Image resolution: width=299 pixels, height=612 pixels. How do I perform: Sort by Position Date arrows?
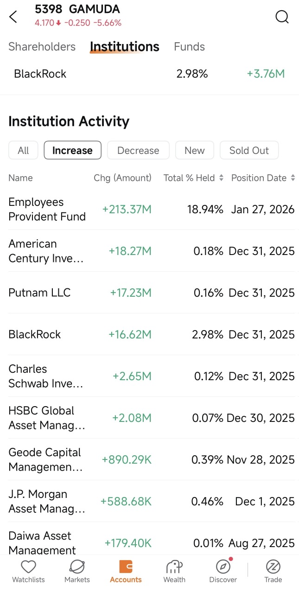click(x=293, y=178)
